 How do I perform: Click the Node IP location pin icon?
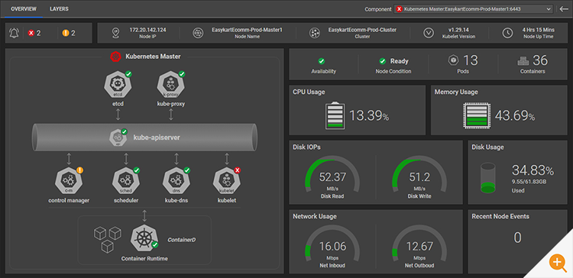(x=115, y=34)
